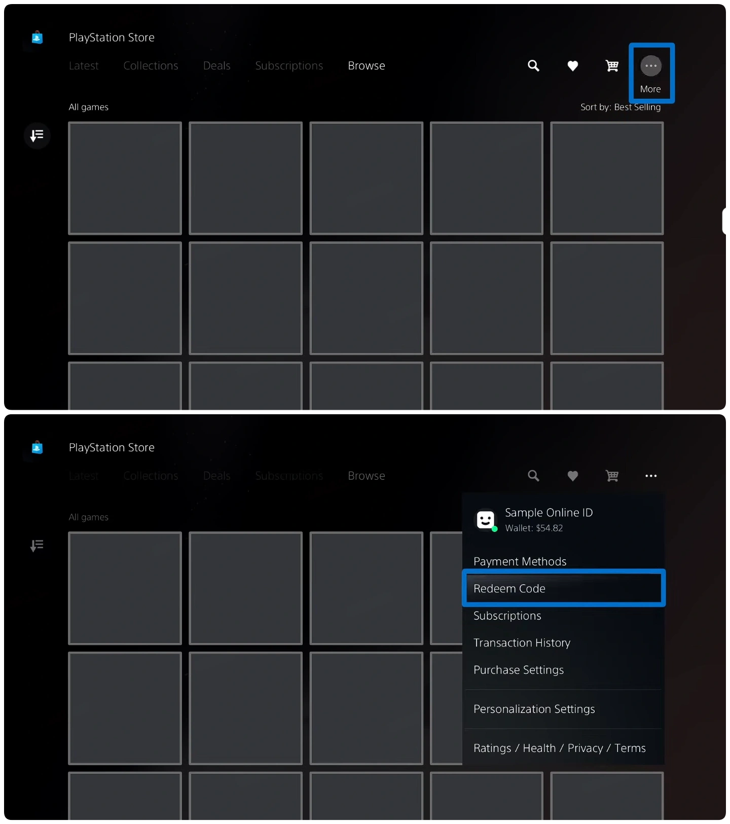This screenshot has height=824, width=730.
Task: Click the sort and filter icon in upper screenshot
Action: coord(37,136)
